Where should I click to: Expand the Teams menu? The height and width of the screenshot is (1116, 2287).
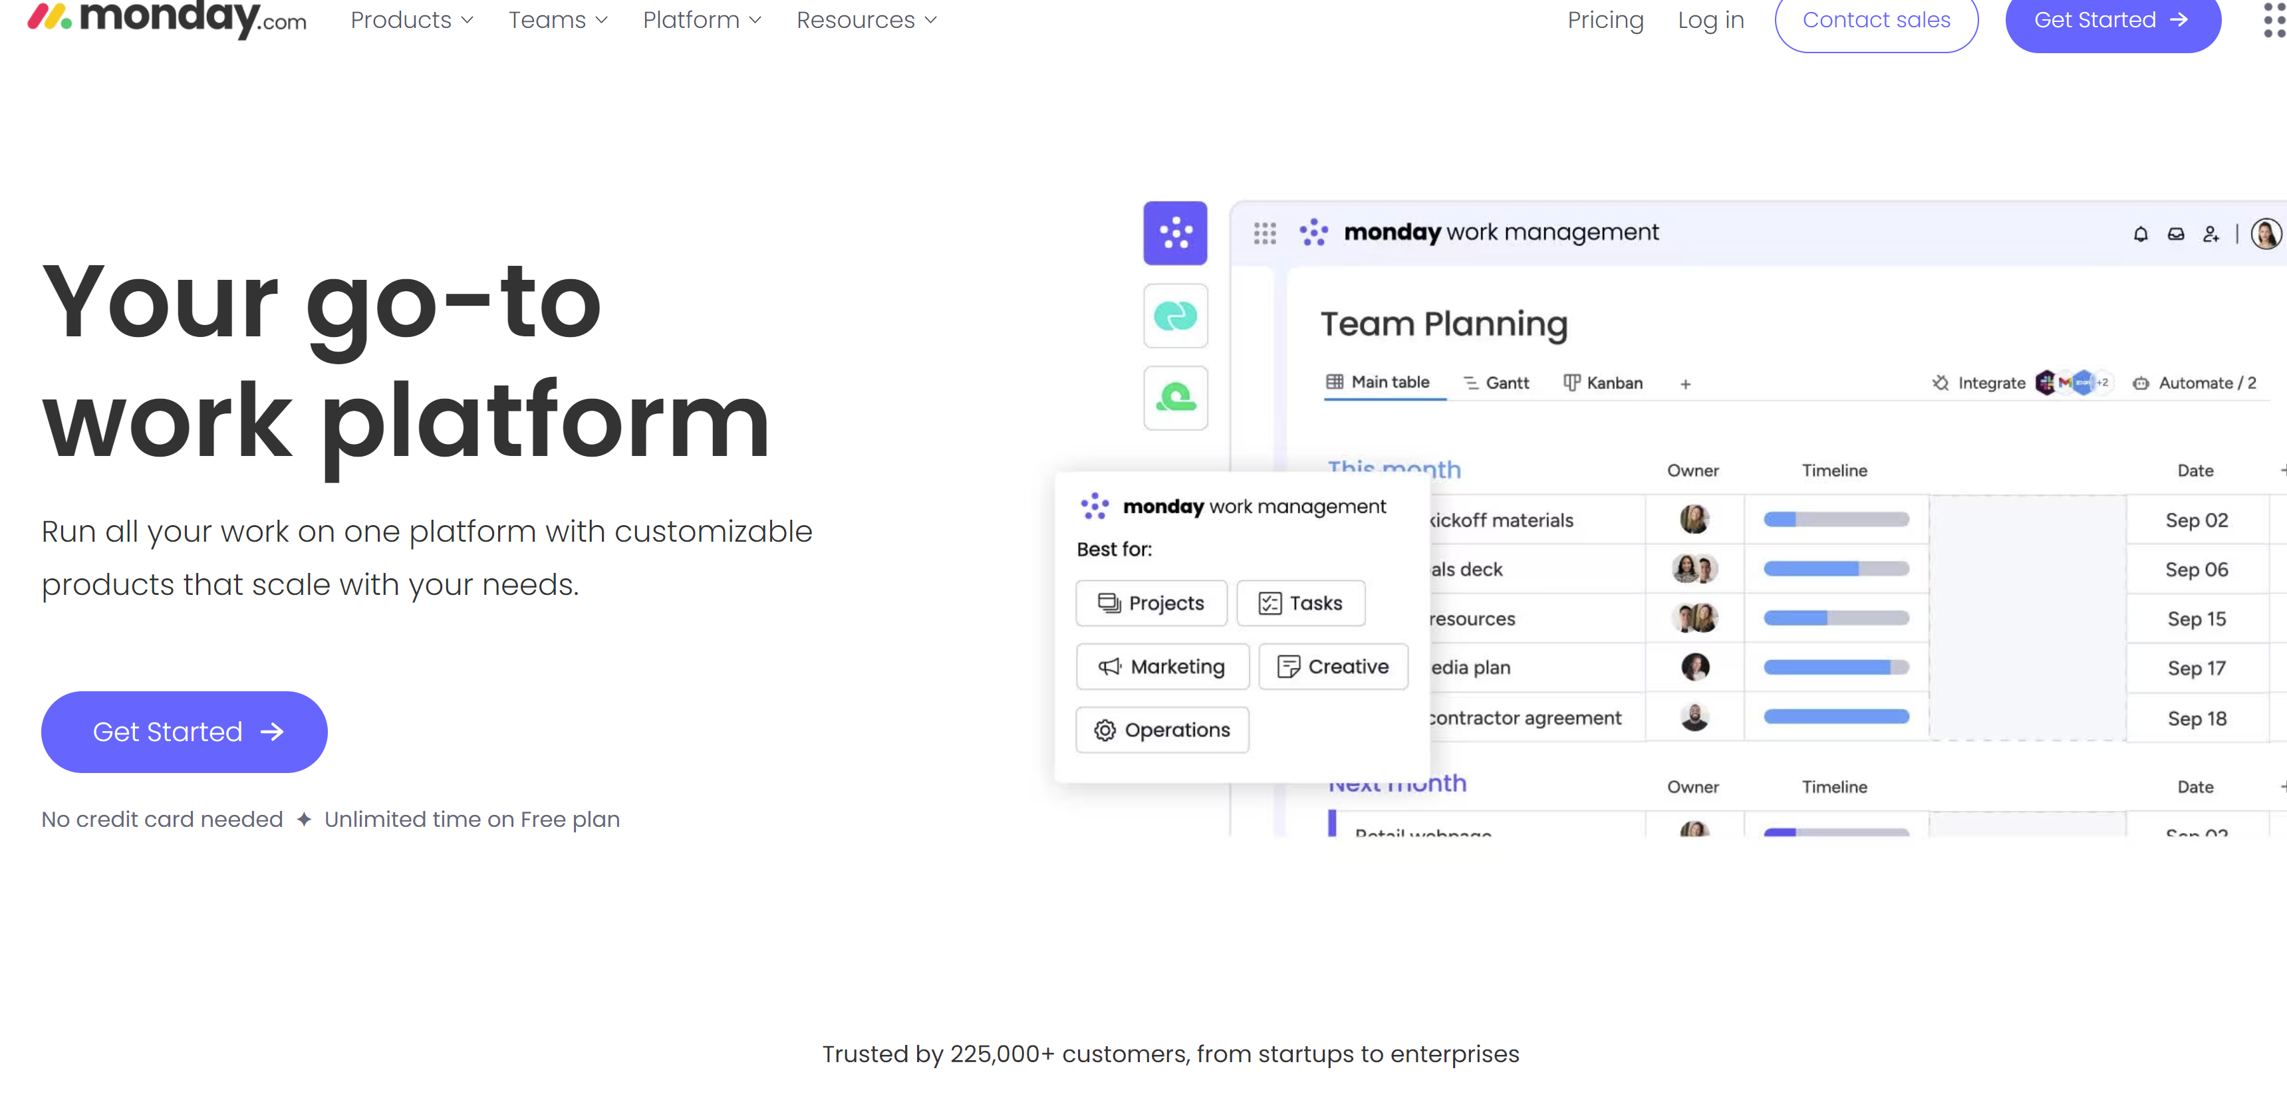(559, 19)
